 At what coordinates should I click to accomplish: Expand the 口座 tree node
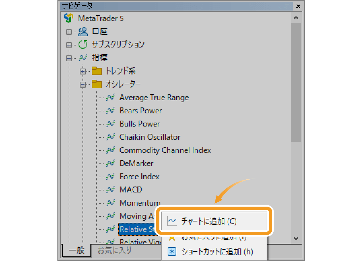click(x=69, y=32)
